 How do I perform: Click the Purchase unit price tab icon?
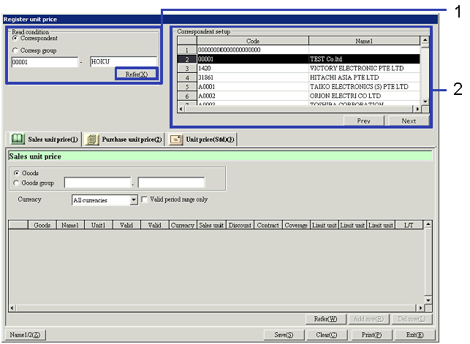[x=92, y=139]
